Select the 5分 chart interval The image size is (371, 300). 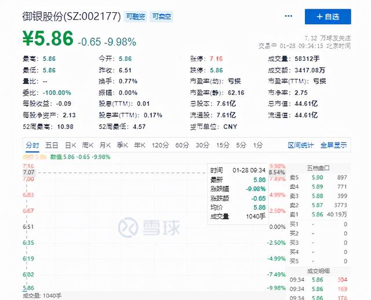tap(241, 145)
